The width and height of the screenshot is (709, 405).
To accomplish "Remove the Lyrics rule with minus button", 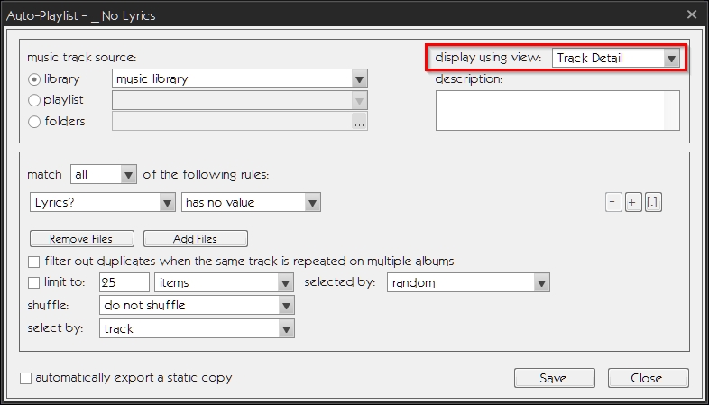I will coord(613,203).
